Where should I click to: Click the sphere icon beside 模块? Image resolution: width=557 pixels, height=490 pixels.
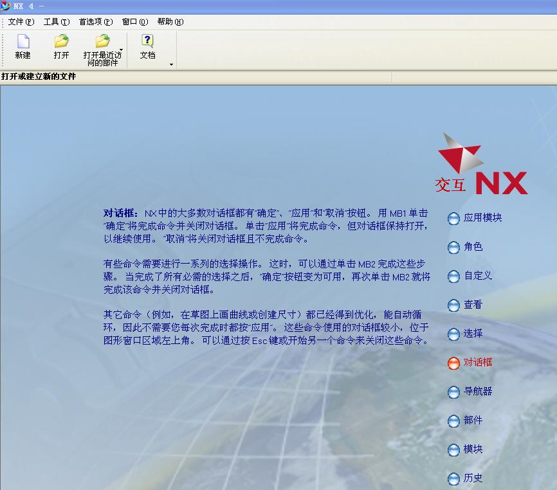coord(453,450)
